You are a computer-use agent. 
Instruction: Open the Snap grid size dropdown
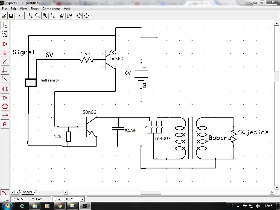(x=82, y=199)
